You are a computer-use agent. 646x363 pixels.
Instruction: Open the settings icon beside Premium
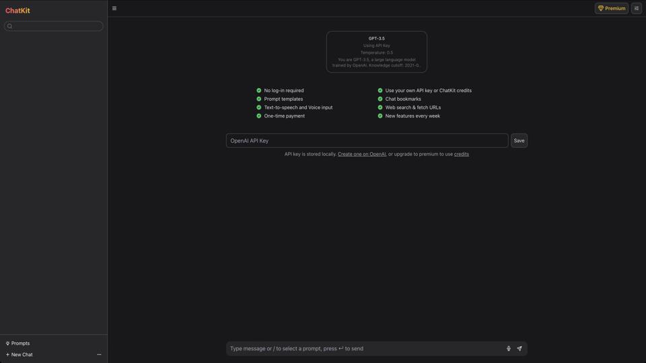pyautogui.click(x=636, y=9)
